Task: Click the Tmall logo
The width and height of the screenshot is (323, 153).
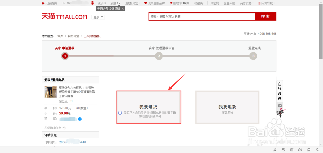Action: (x=64, y=16)
